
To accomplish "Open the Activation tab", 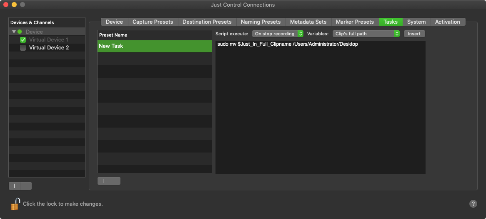I will [x=448, y=22].
